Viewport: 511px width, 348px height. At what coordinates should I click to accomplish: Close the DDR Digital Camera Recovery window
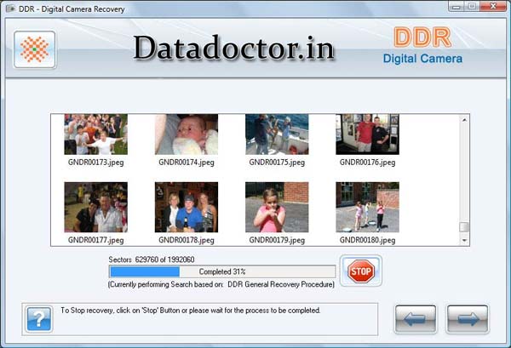pos(493,7)
